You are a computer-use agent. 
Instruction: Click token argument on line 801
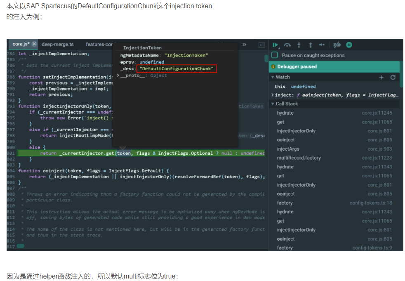(124, 153)
